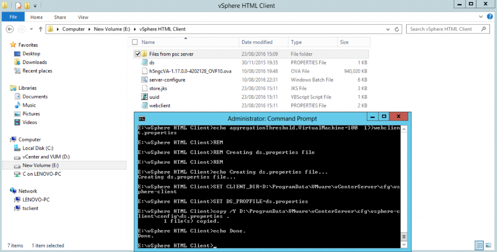Open vCenter and VUM (D:) drive
The height and width of the screenshot is (252, 497).
pyautogui.click(x=46, y=157)
